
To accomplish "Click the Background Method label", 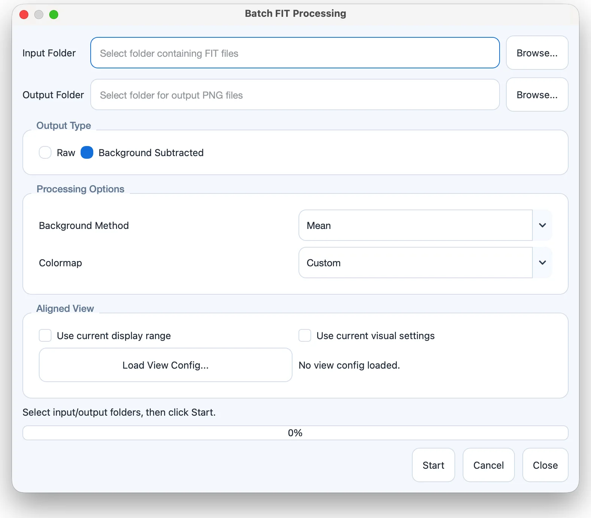I will pyautogui.click(x=84, y=225).
